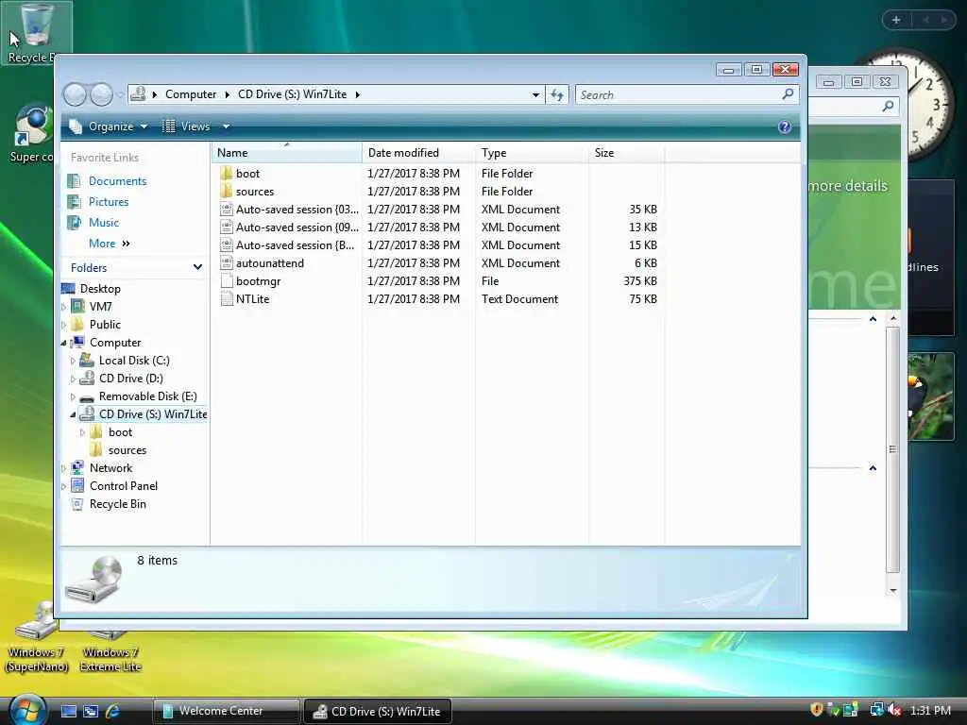Expand Removable Disk (E:) tree node

click(x=73, y=396)
